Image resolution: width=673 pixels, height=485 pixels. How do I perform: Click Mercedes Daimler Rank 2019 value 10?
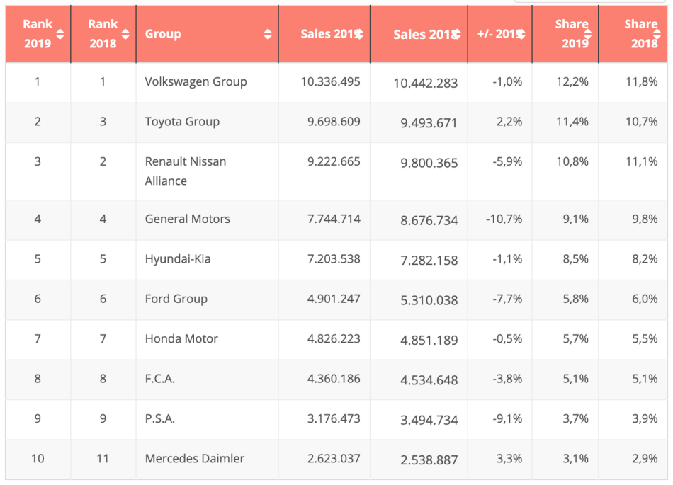38,458
